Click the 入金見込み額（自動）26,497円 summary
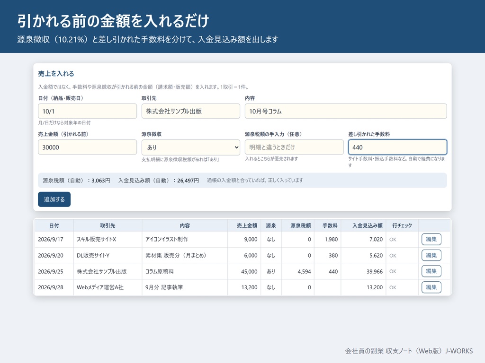This screenshot has width=485, height=363. point(159,181)
